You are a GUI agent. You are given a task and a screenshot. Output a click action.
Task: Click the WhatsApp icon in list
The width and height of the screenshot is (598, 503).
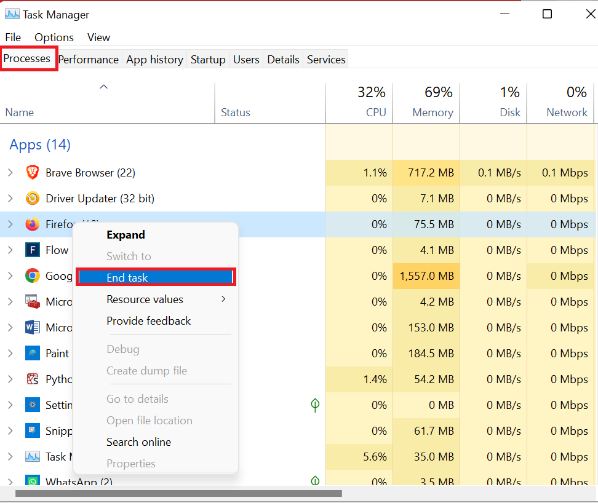(x=33, y=481)
